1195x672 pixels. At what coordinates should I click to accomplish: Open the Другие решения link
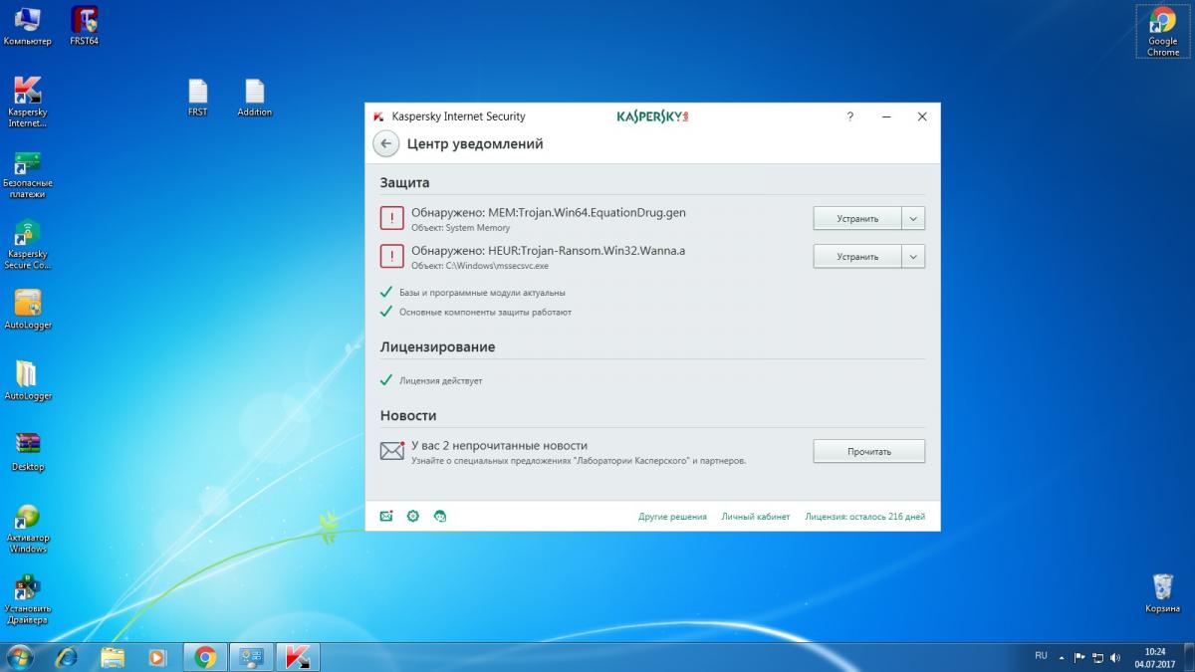(x=672, y=517)
